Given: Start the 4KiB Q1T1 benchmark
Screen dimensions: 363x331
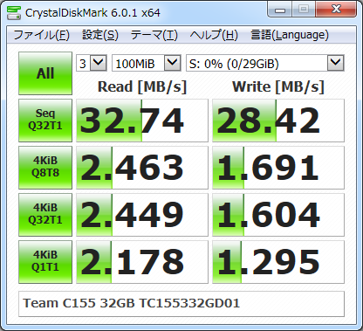Looking at the screenshot, I should click(x=45, y=262).
